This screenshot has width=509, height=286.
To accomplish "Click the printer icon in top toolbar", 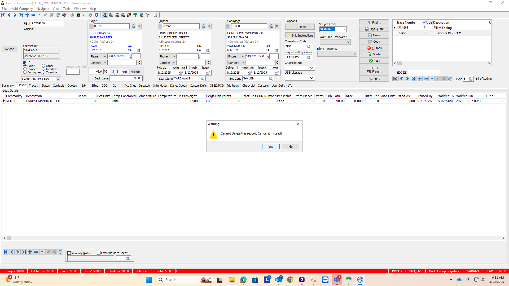I will [x=72, y=15].
